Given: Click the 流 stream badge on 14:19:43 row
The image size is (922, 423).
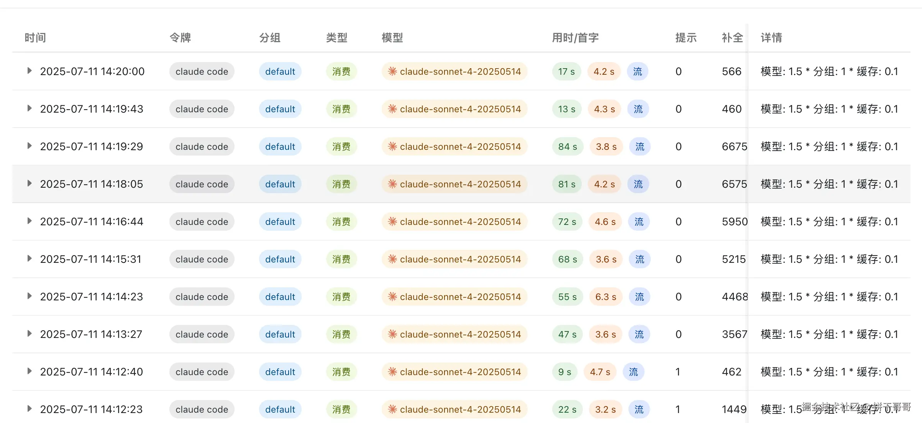Looking at the screenshot, I should point(638,109).
